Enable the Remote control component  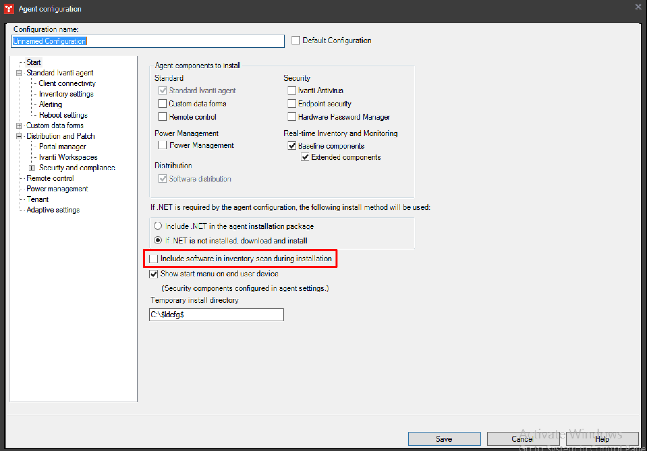162,117
